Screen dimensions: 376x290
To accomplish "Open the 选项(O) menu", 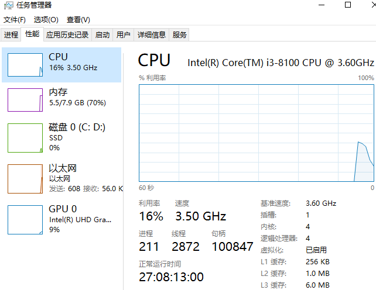I will [x=46, y=20].
